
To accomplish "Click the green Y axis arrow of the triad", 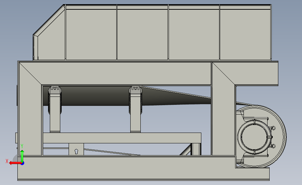I will pos(22,156).
